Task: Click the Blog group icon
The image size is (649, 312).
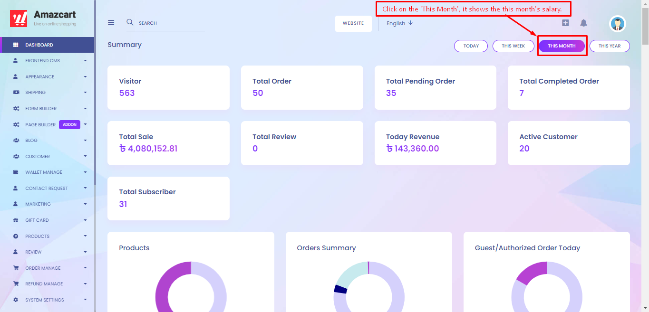Action: tap(16, 141)
